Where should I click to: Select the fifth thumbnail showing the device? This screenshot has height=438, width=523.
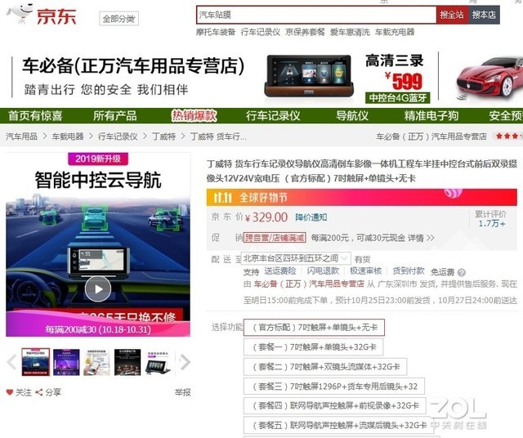click(158, 362)
